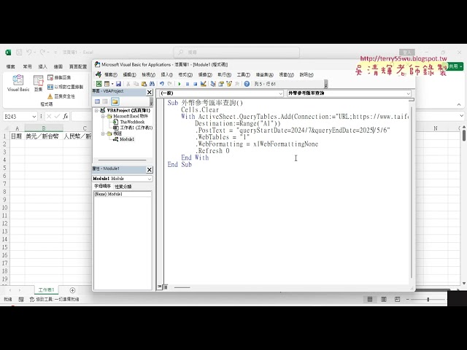Viewport: 467px width, 350px height.
Task: Click the Reset stop icon
Action: pos(195,84)
